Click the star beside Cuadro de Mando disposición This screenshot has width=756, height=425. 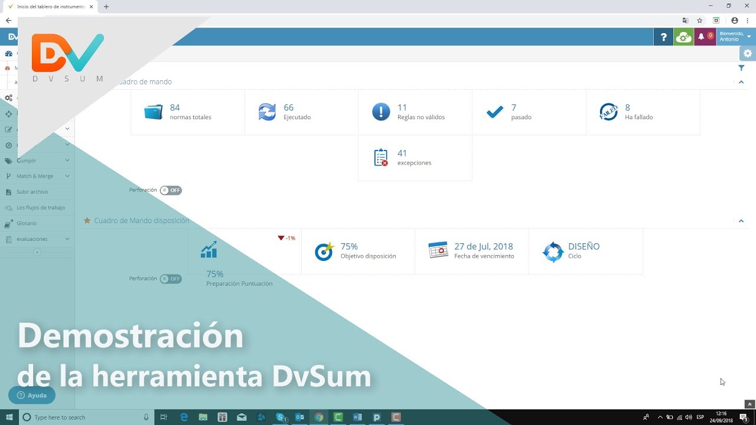[87, 220]
